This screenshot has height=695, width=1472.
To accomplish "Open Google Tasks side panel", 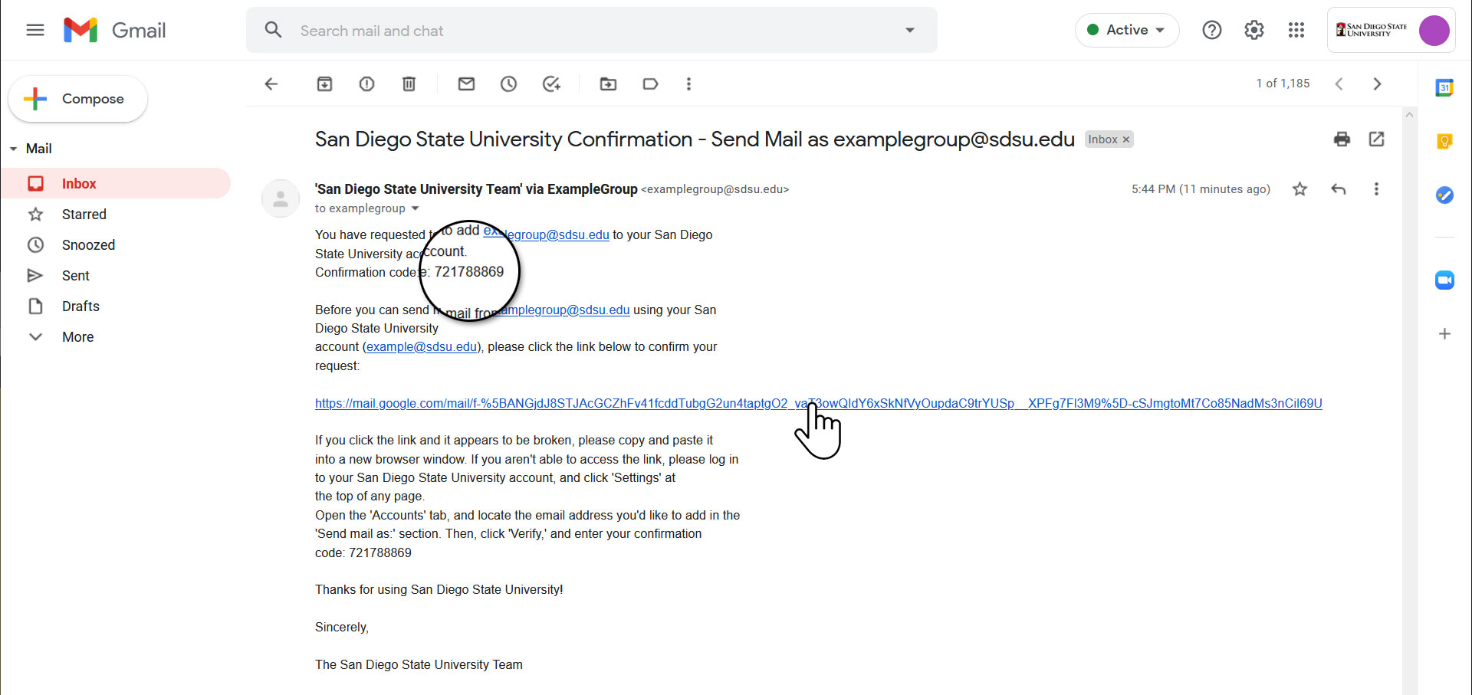I will pos(1444,195).
